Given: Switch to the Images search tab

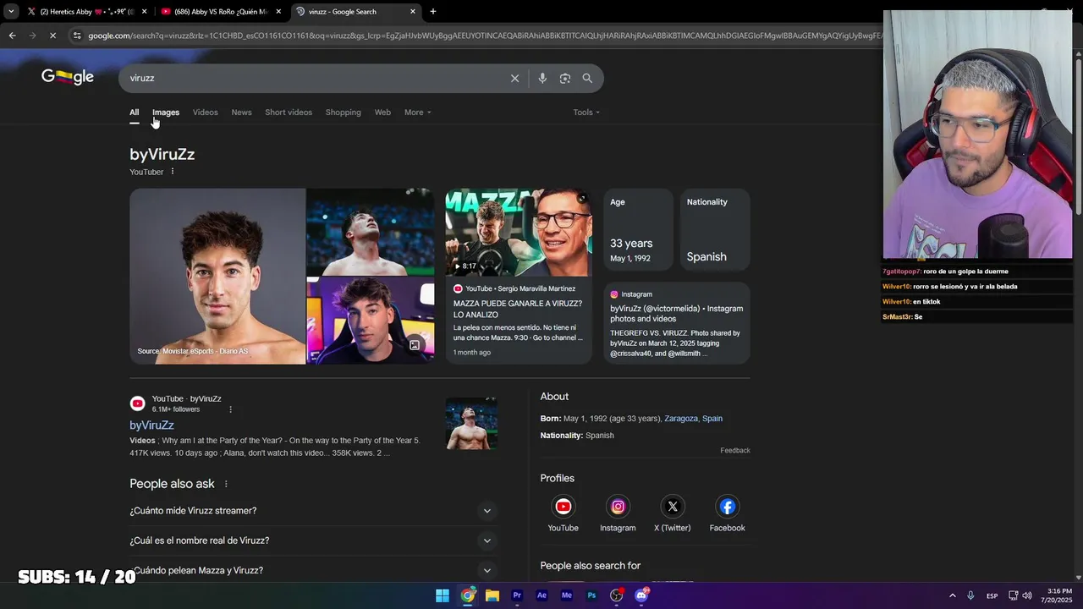Looking at the screenshot, I should click(166, 112).
